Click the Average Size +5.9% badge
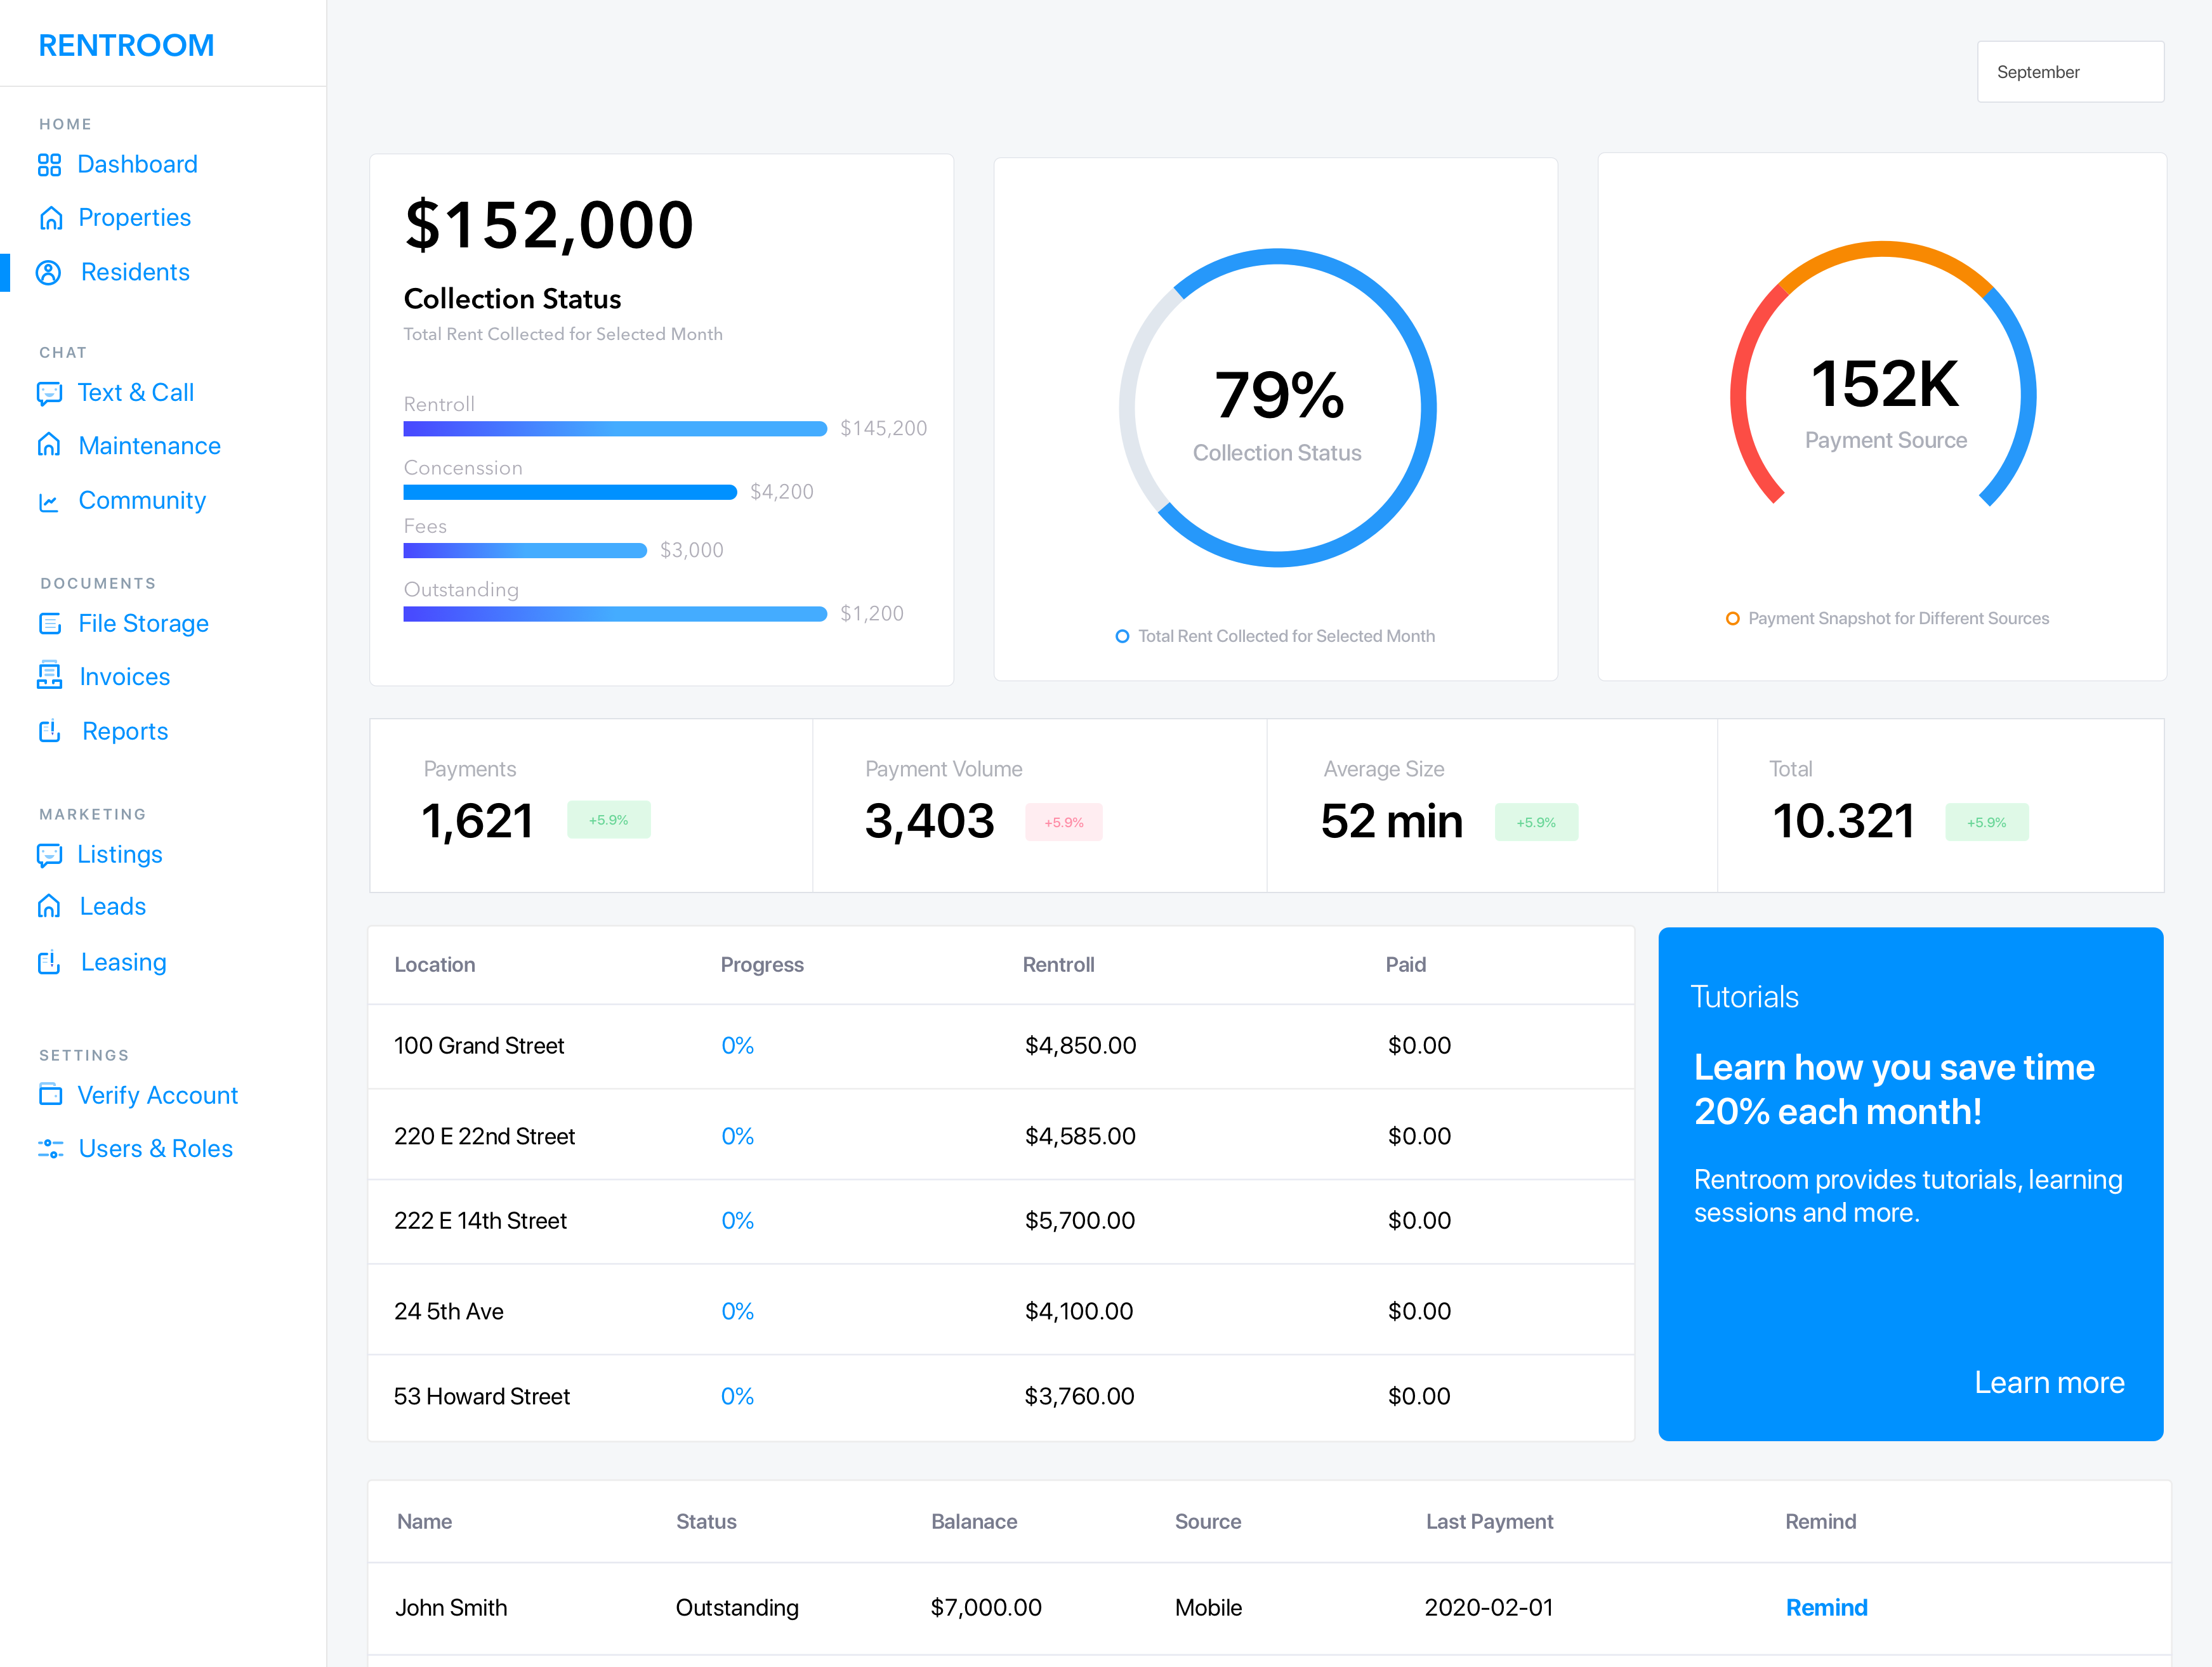Image resolution: width=2212 pixels, height=1667 pixels. (x=1536, y=823)
